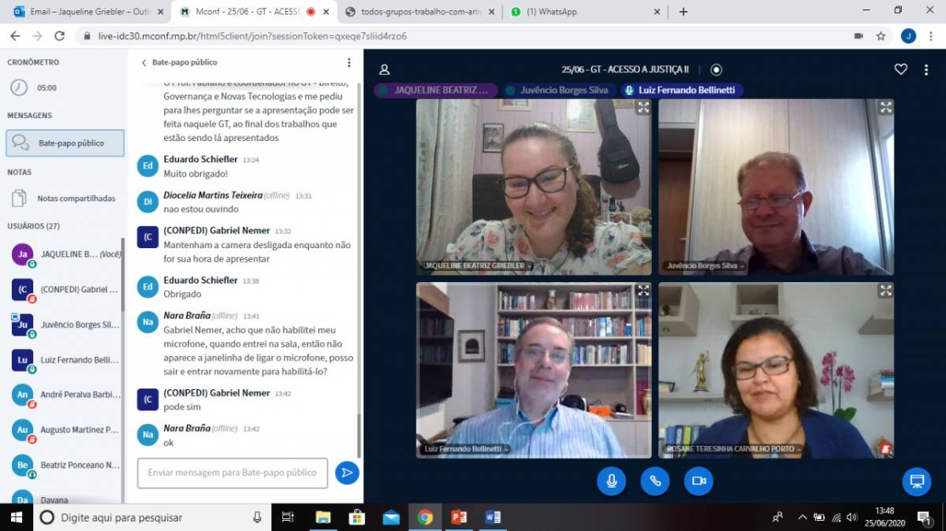Switch to the Outlook Email tab
This screenshot has height=531, width=946.
click(87, 12)
